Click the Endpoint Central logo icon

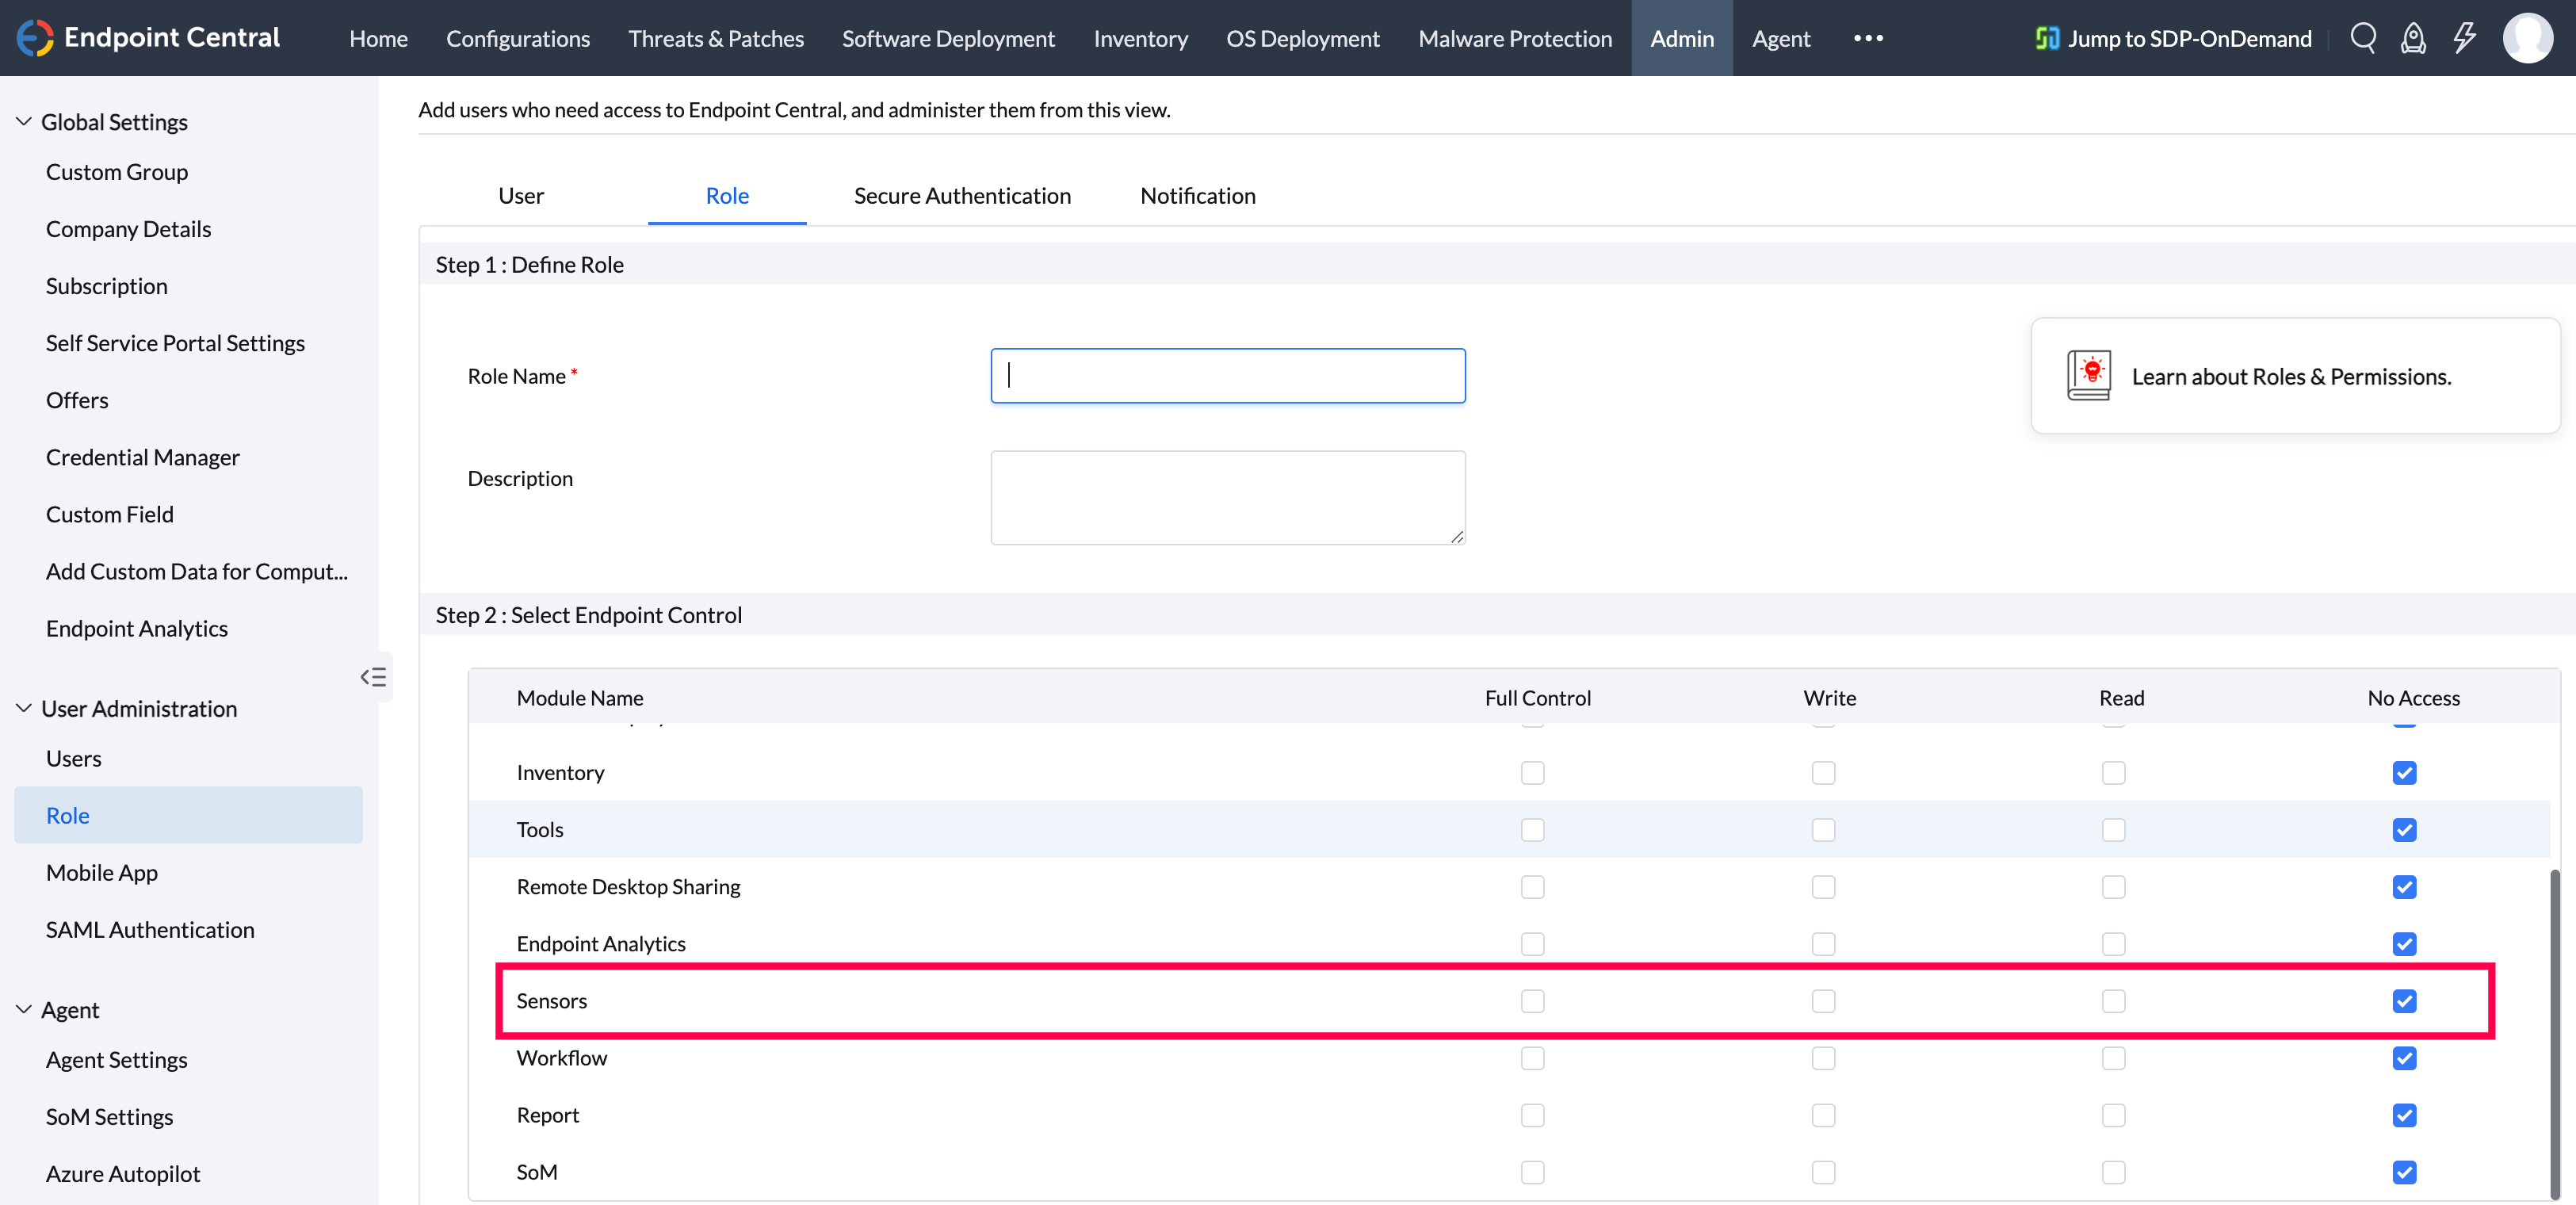coord(34,38)
